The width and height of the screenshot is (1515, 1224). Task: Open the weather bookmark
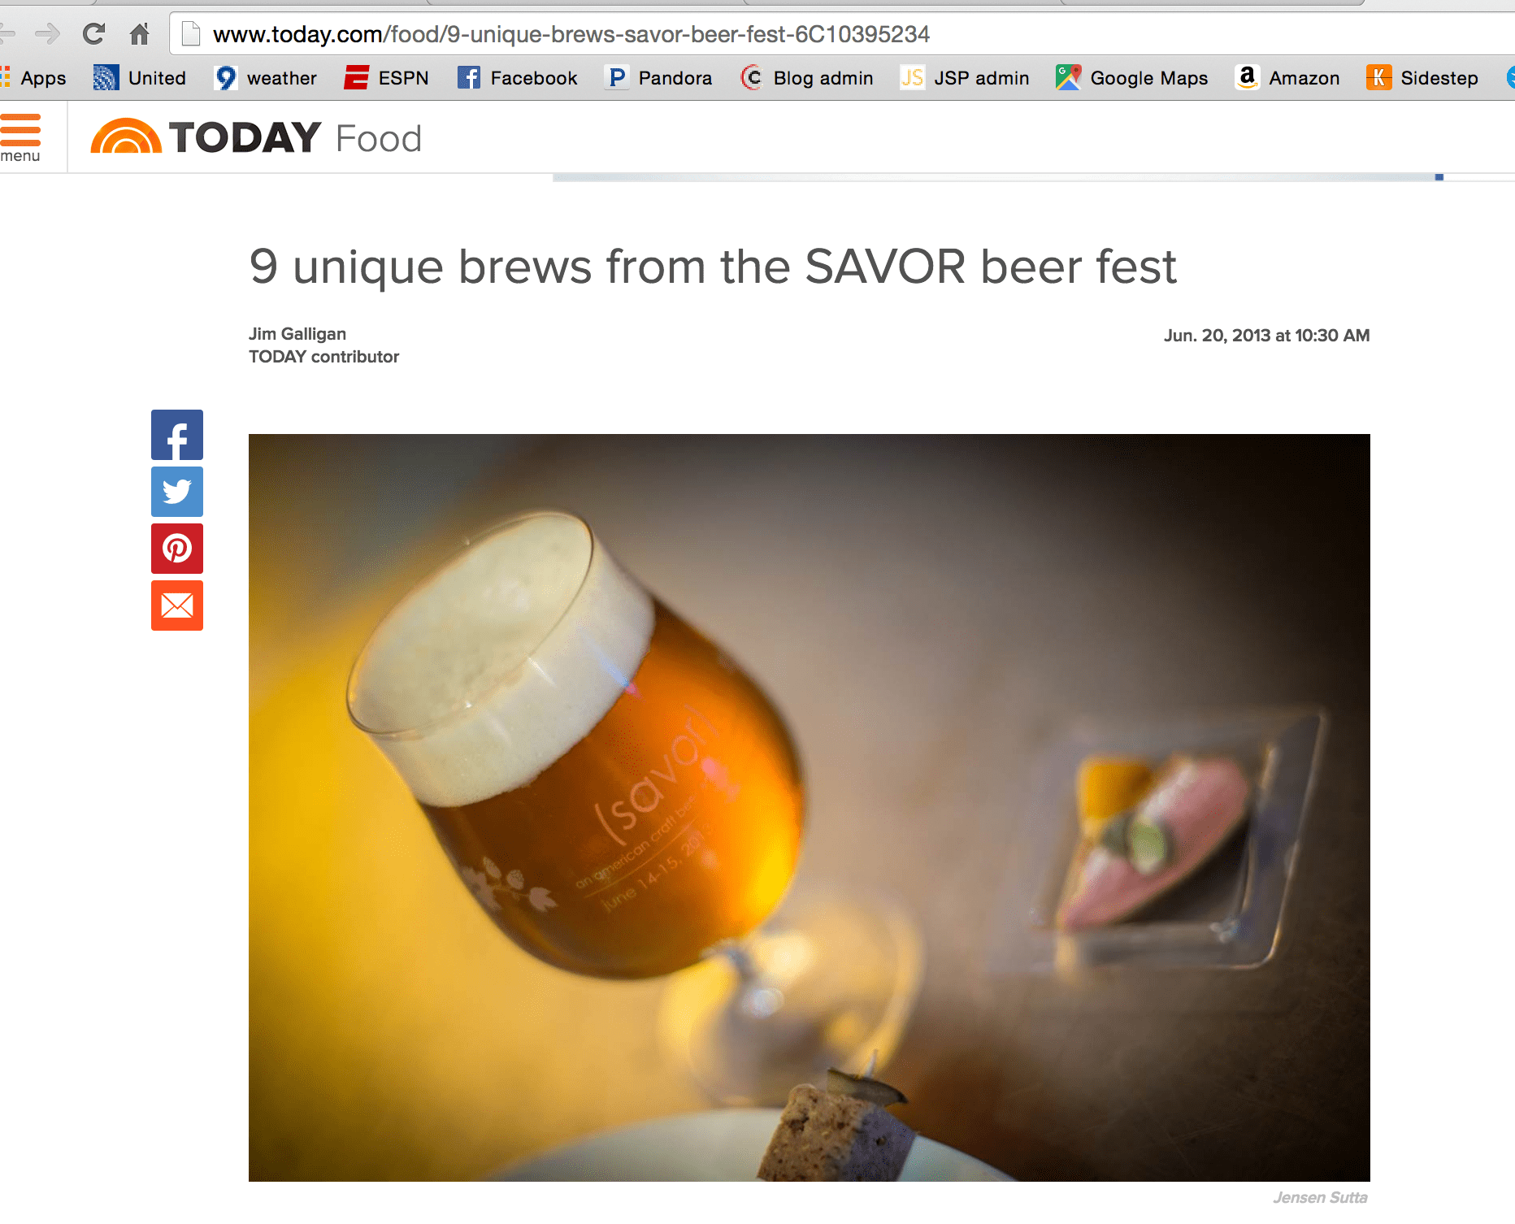(x=265, y=78)
